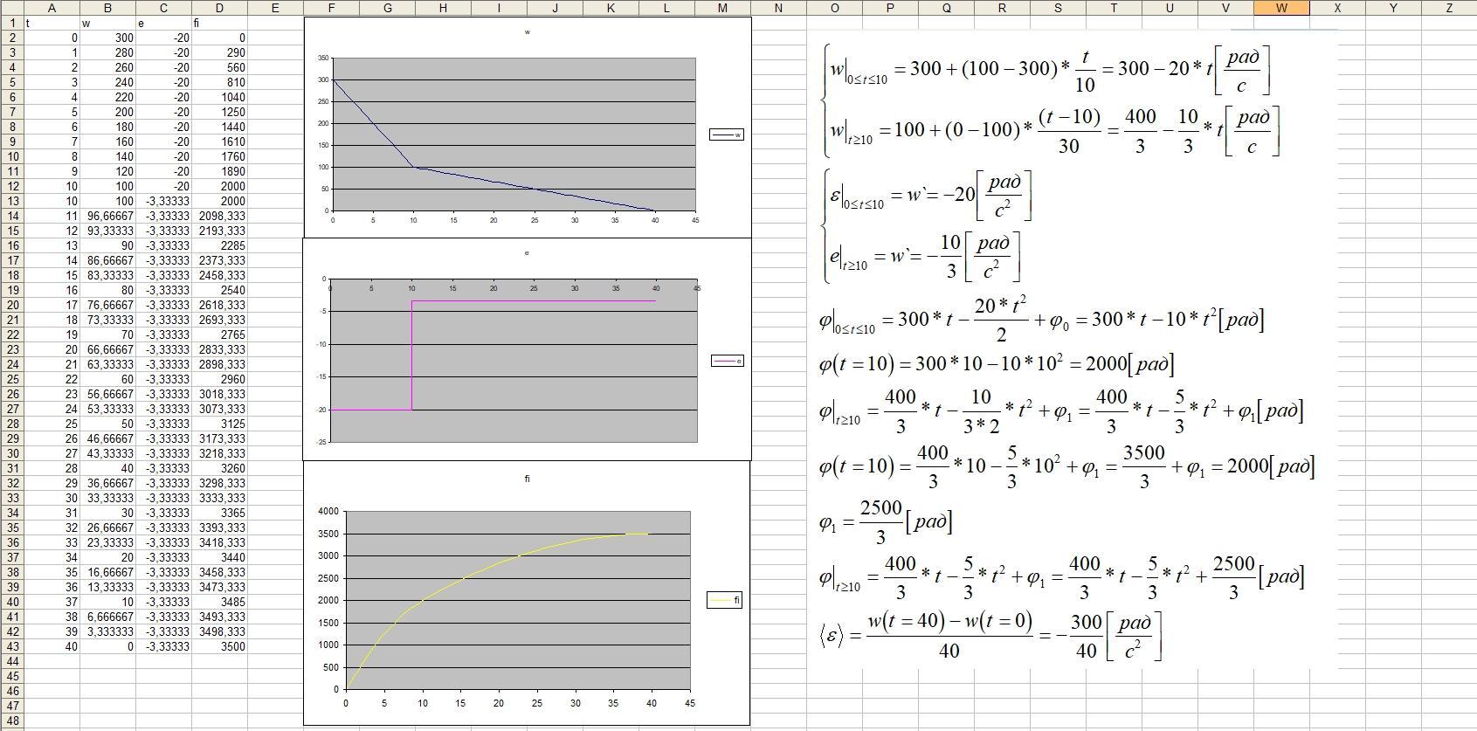Image resolution: width=1477 pixels, height=731 pixels.
Task: Select the cell containing 3260
Action: click(219, 468)
